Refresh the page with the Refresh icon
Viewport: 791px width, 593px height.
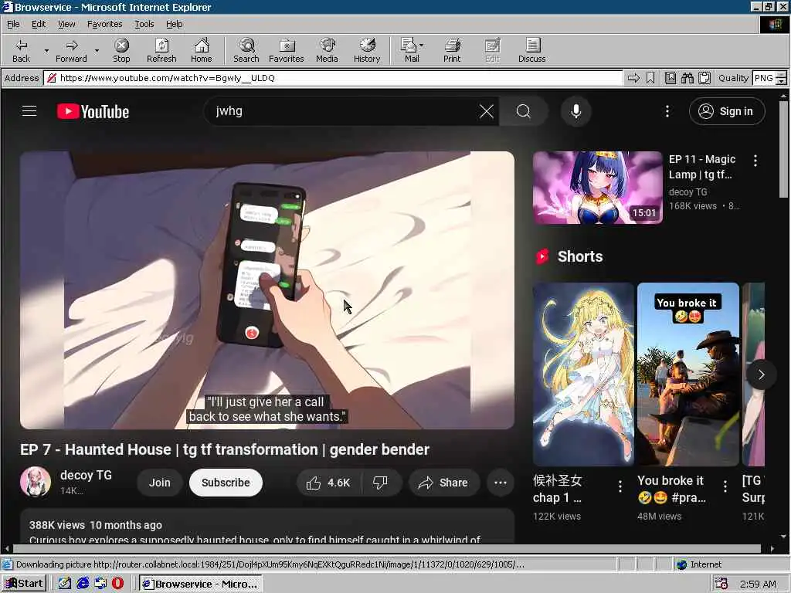[x=161, y=50]
